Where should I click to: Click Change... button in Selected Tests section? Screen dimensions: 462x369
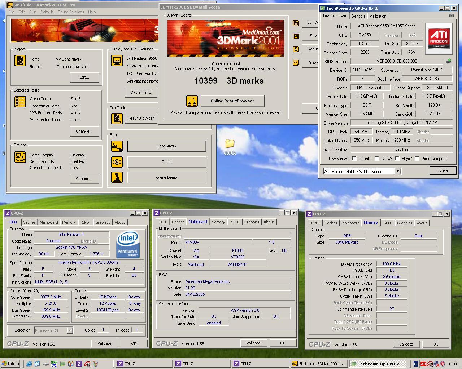[x=84, y=131]
